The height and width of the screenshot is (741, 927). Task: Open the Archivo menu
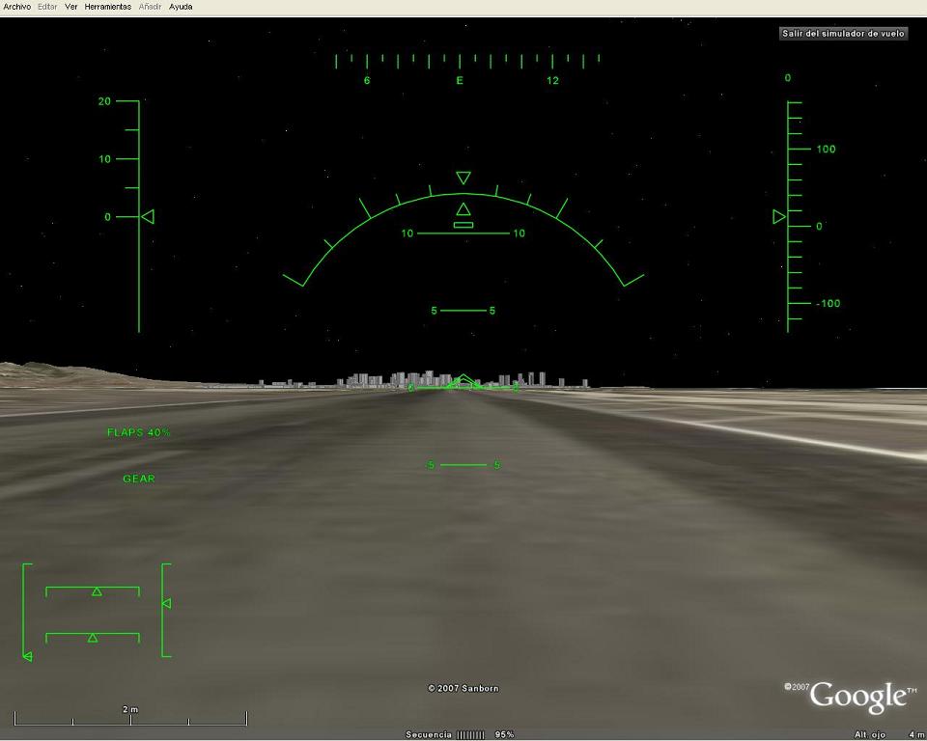pyautogui.click(x=17, y=7)
